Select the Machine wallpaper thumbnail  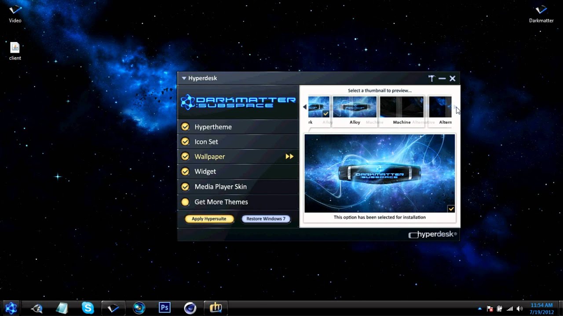pyautogui.click(x=402, y=107)
